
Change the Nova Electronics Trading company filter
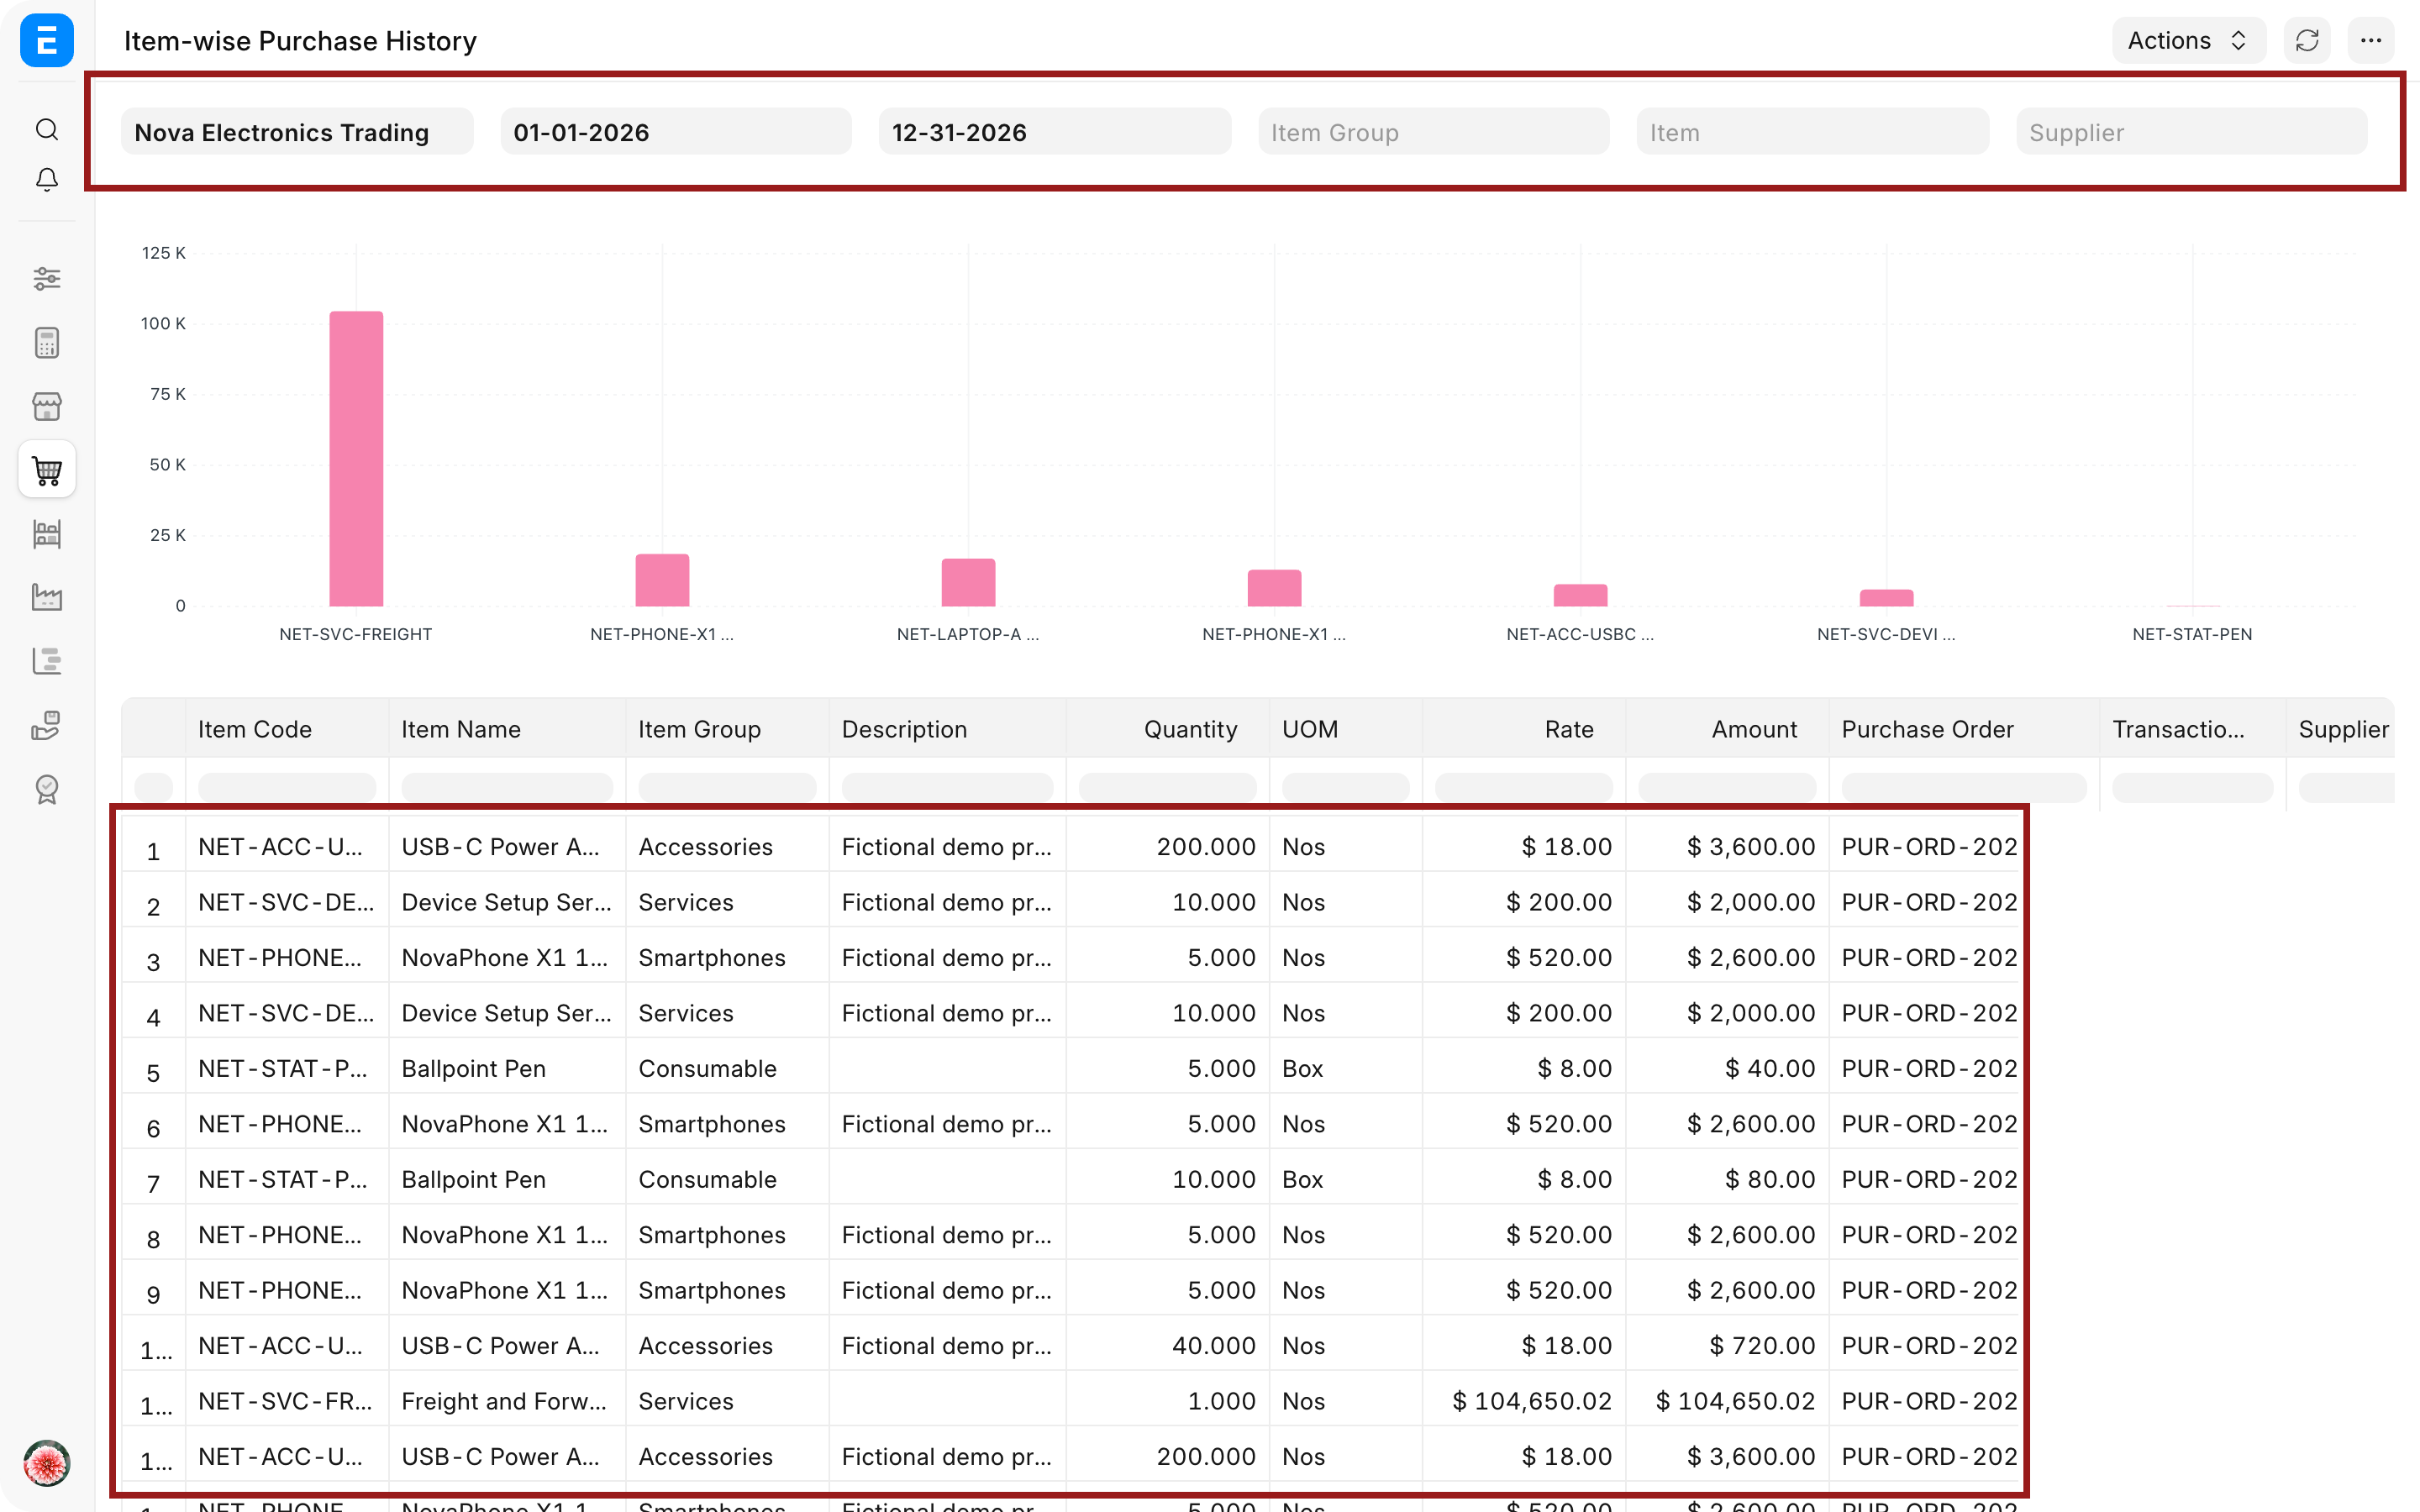click(297, 132)
